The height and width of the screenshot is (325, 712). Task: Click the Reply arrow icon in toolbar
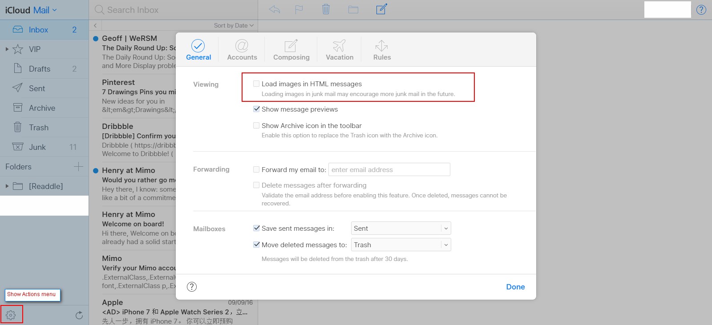pyautogui.click(x=275, y=9)
